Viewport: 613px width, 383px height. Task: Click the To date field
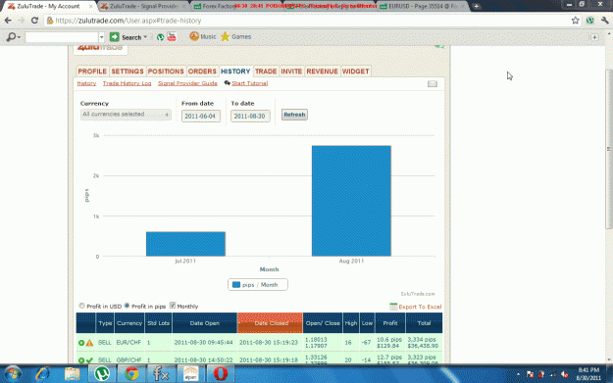click(250, 116)
